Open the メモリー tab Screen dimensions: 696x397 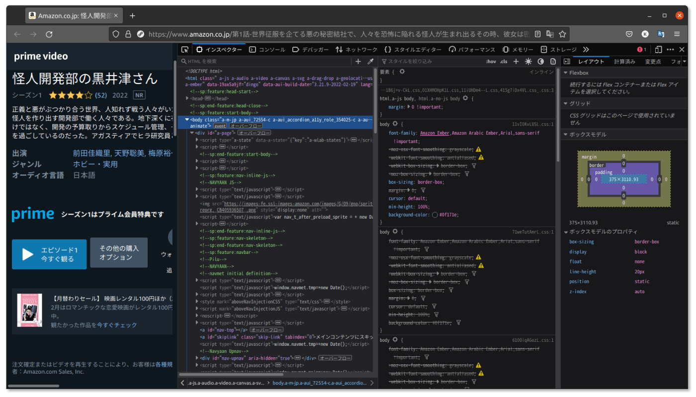click(x=518, y=50)
